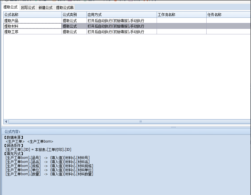This screenshot has width=251, height=195.
Task: Select the 工作流名称 column header
Action: click(181, 15)
